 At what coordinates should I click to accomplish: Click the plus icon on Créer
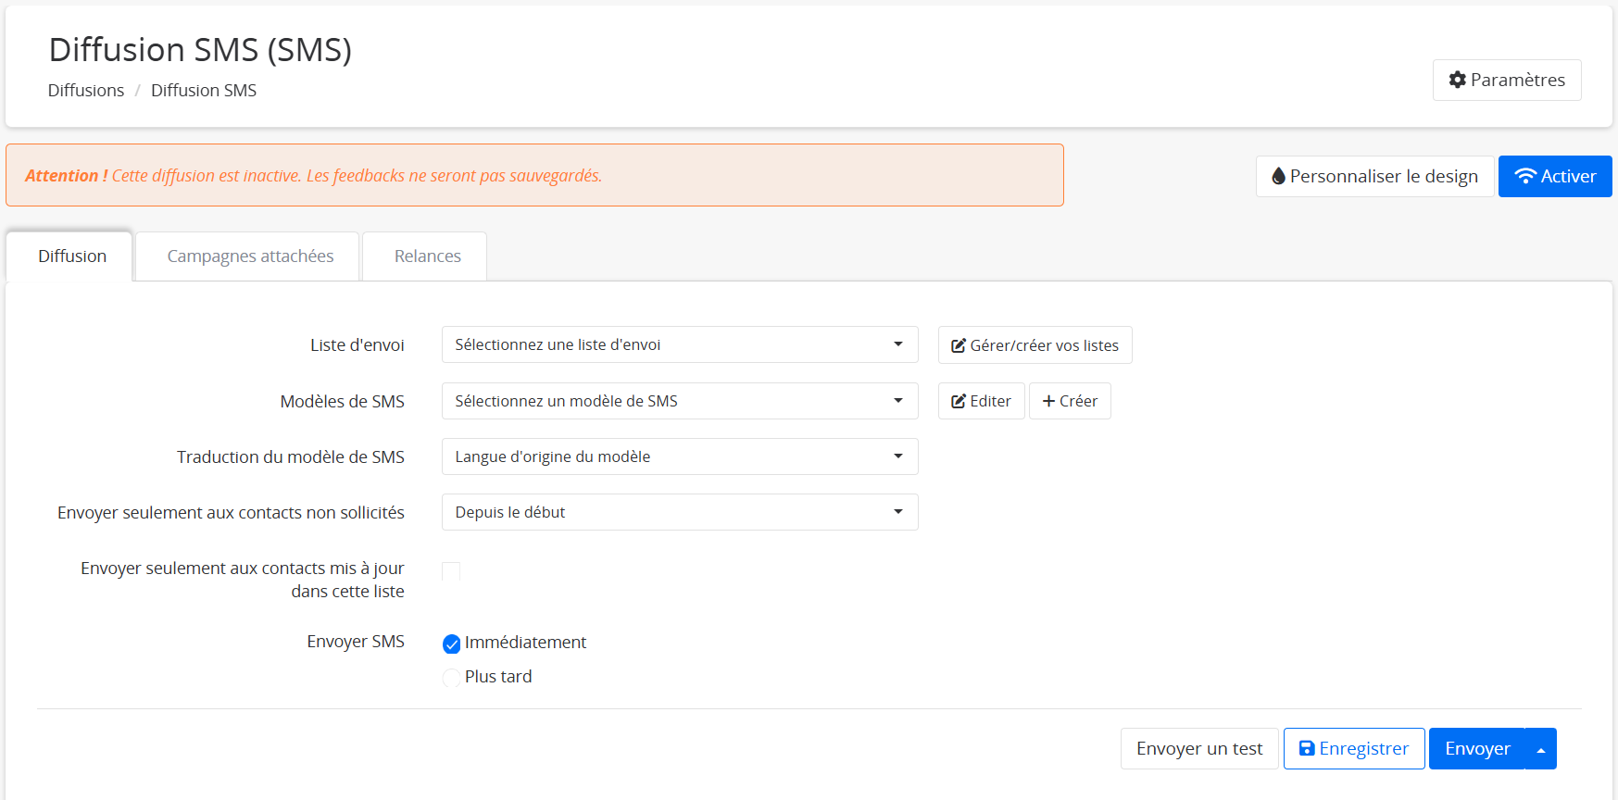tap(1048, 401)
